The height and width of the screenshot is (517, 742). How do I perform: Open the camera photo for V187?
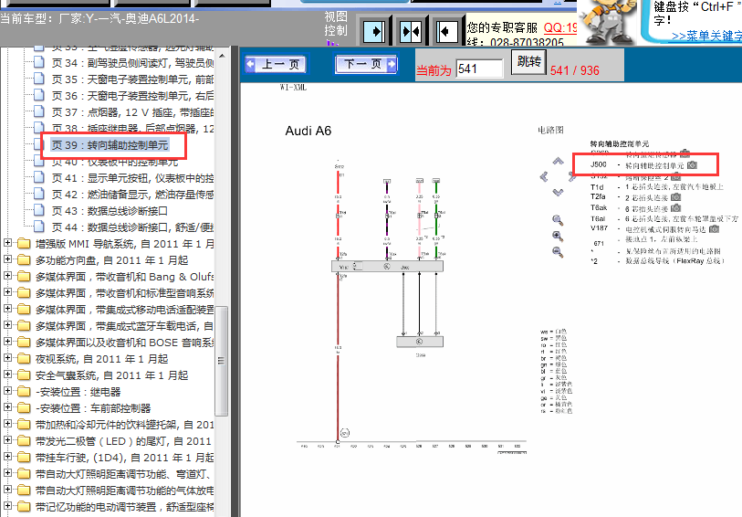(714, 229)
